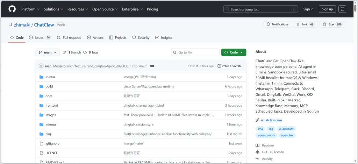Viewport: 358px width, 164px height.
Task: Click the Fork count 42
Action: 312,24
